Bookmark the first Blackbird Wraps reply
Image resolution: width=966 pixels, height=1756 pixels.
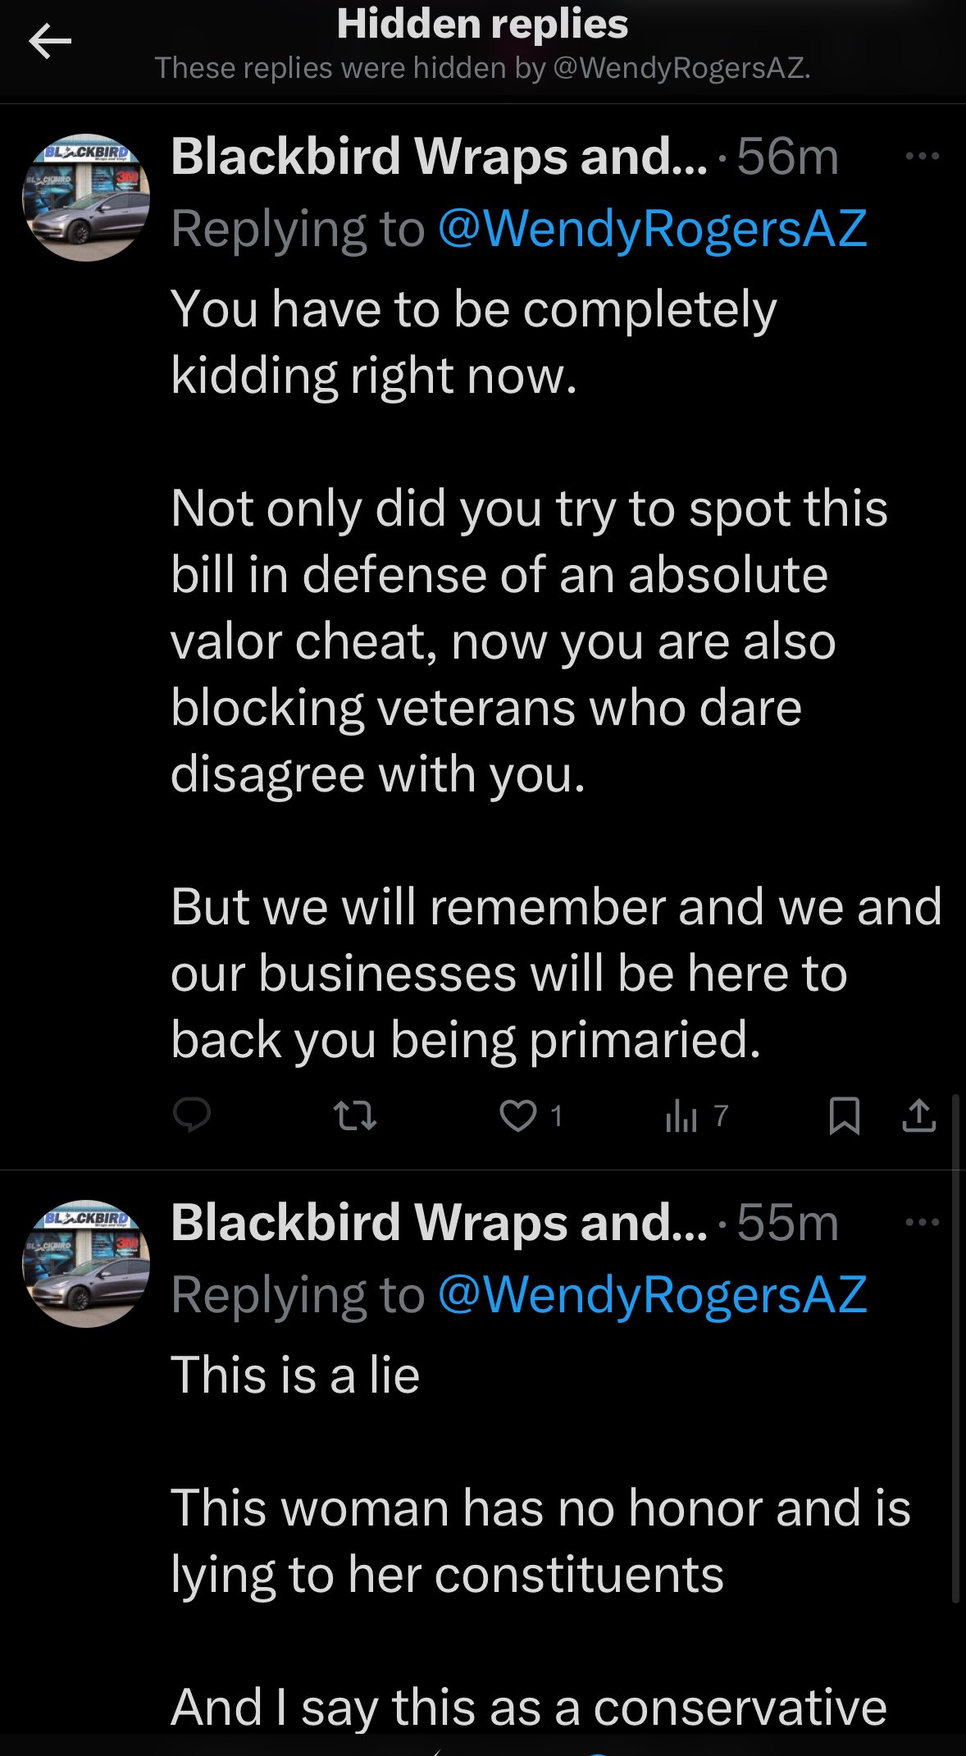844,1115
